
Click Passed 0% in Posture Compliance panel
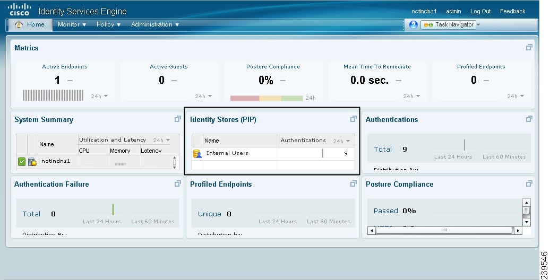click(394, 211)
